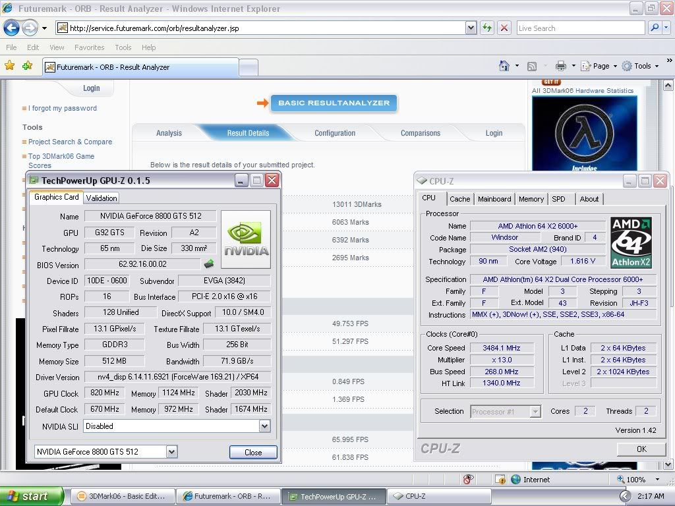Save BIOS using GPU-Z chip icon

(209, 264)
